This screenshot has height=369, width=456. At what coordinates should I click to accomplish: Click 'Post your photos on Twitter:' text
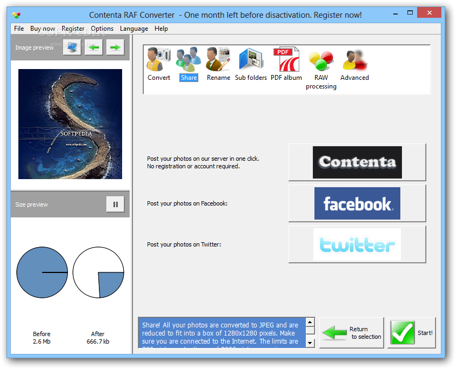click(184, 244)
